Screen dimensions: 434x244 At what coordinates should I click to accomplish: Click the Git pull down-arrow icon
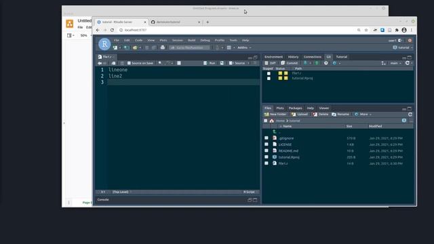click(305, 63)
